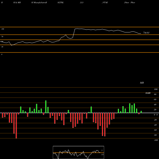Screen dimensions: 159x159
Task: Click the MR axis label -20
Action: coord(155,120)
